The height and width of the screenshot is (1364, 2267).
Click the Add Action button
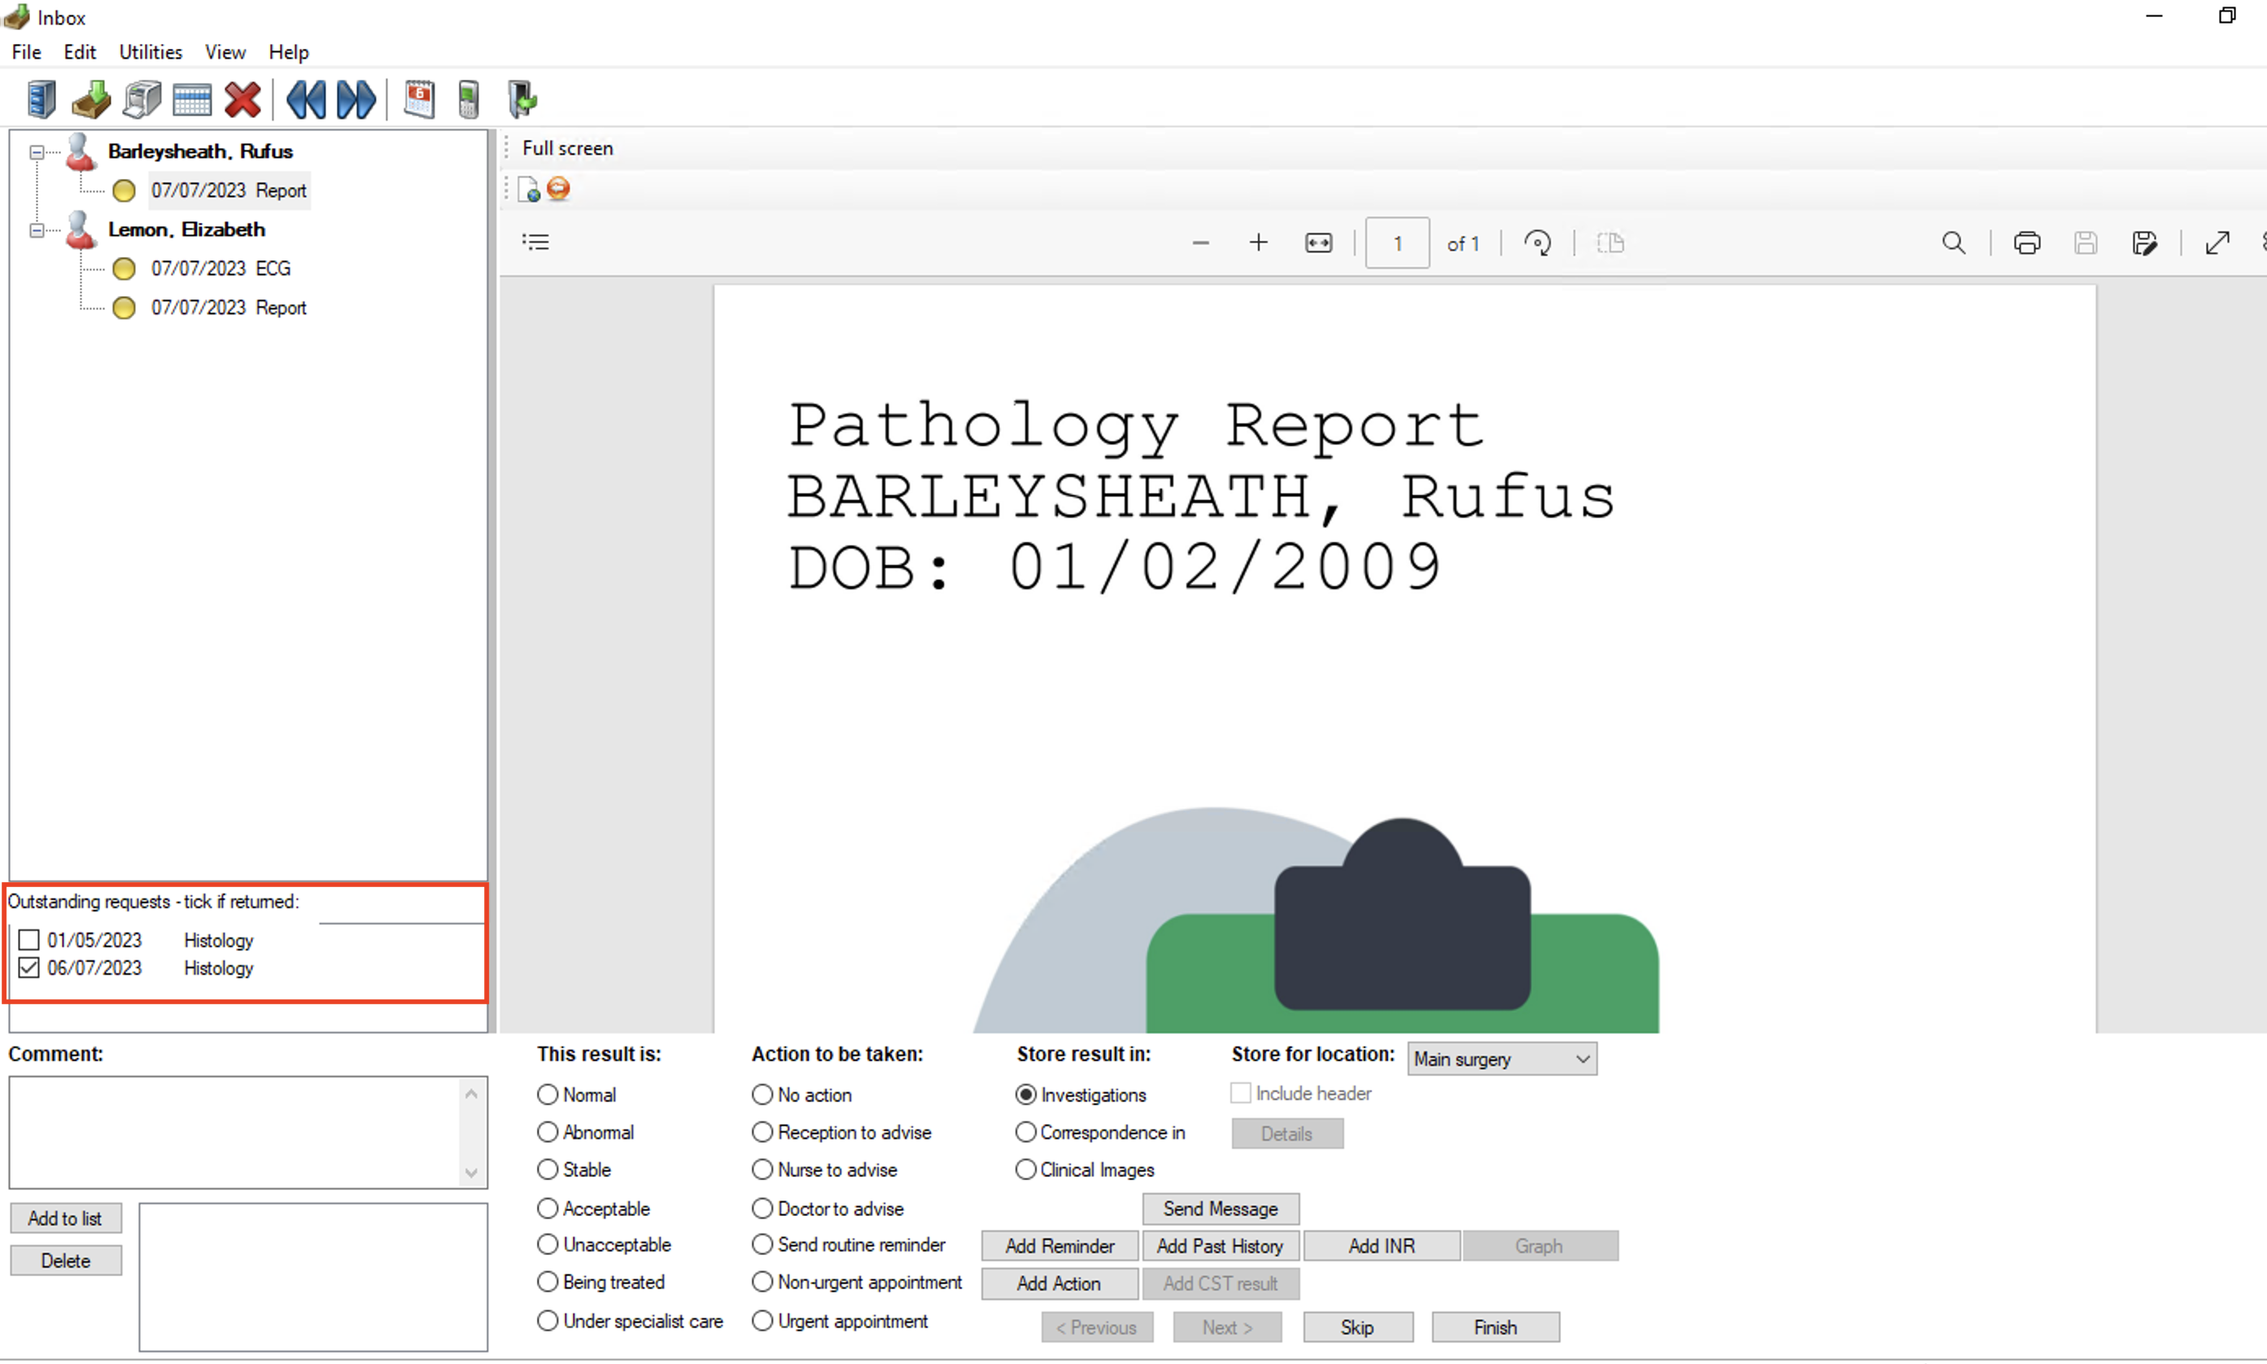coord(1059,1283)
